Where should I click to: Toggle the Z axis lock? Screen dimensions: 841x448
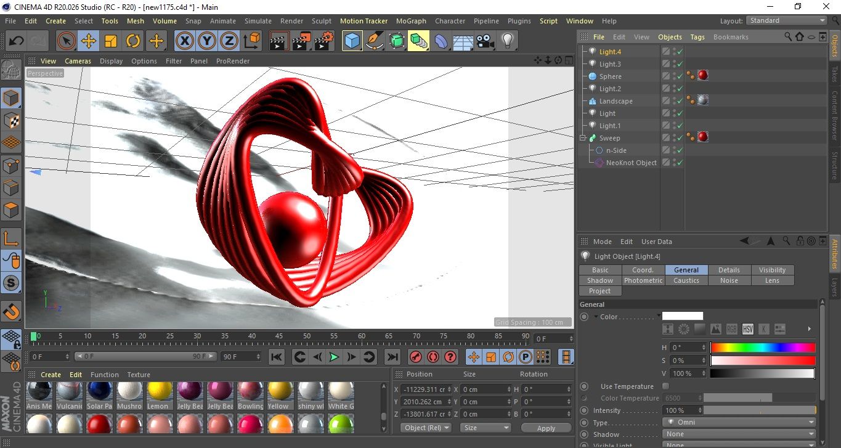[x=229, y=41]
